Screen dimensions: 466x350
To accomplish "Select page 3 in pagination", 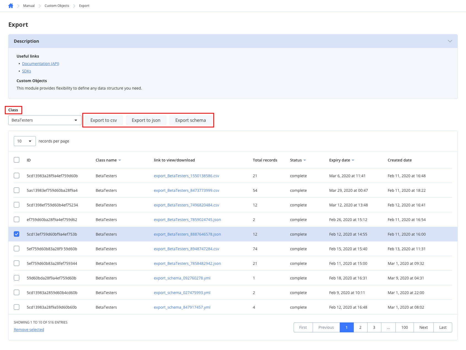I will (374, 327).
